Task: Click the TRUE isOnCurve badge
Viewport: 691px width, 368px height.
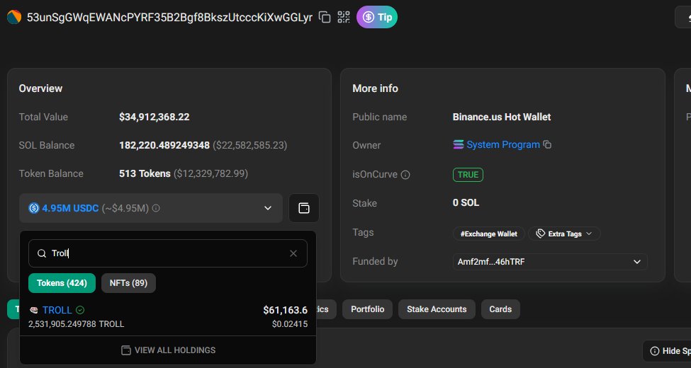Action: pos(468,175)
